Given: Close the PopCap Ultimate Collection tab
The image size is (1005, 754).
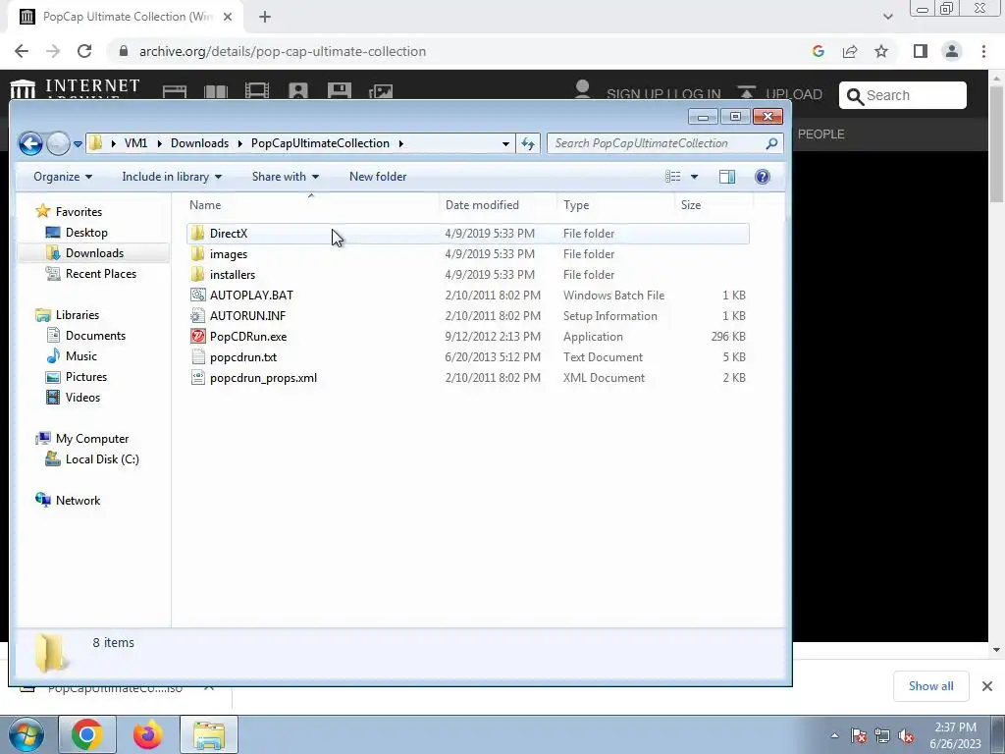Looking at the screenshot, I should click(x=228, y=17).
